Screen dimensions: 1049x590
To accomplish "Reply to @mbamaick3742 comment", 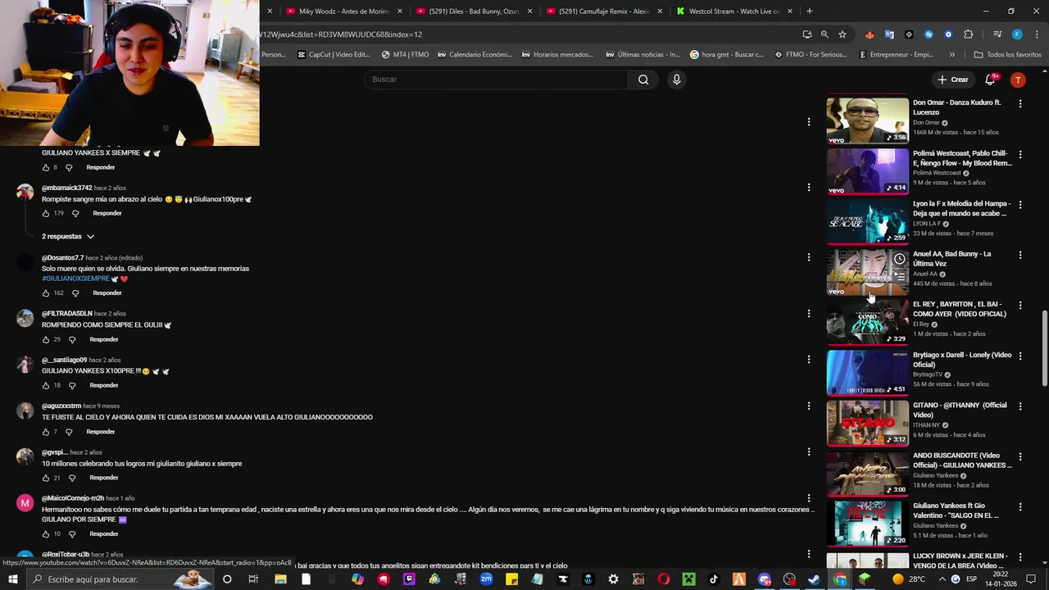I will coord(107,213).
